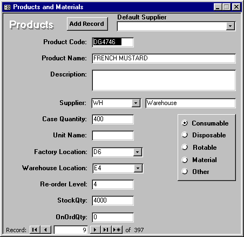Open the Factory Location dropdown
244x237 pixels.
[x=138, y=152]
